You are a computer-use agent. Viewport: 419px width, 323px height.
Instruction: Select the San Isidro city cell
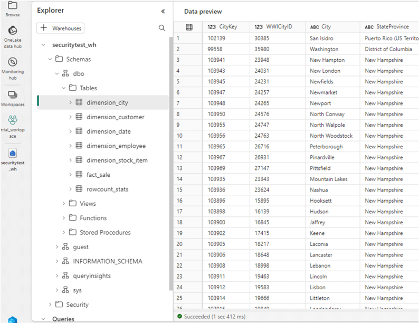tap(321, 38)
